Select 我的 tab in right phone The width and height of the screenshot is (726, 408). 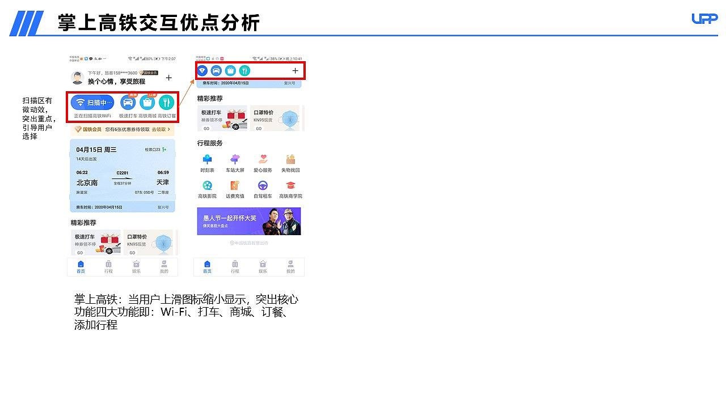290,267
